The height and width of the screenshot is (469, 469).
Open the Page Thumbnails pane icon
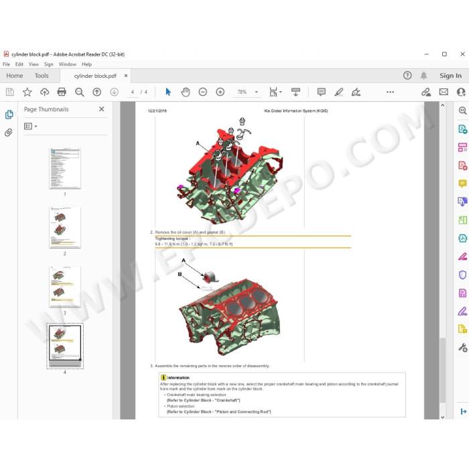point(9,115)
